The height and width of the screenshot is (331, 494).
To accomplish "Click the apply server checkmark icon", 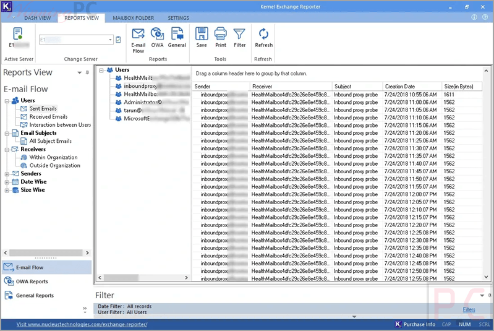I will (x=119, y=40).
